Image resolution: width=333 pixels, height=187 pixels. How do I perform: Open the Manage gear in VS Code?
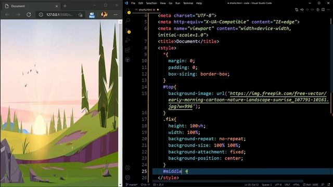click(x=127, y=178)
